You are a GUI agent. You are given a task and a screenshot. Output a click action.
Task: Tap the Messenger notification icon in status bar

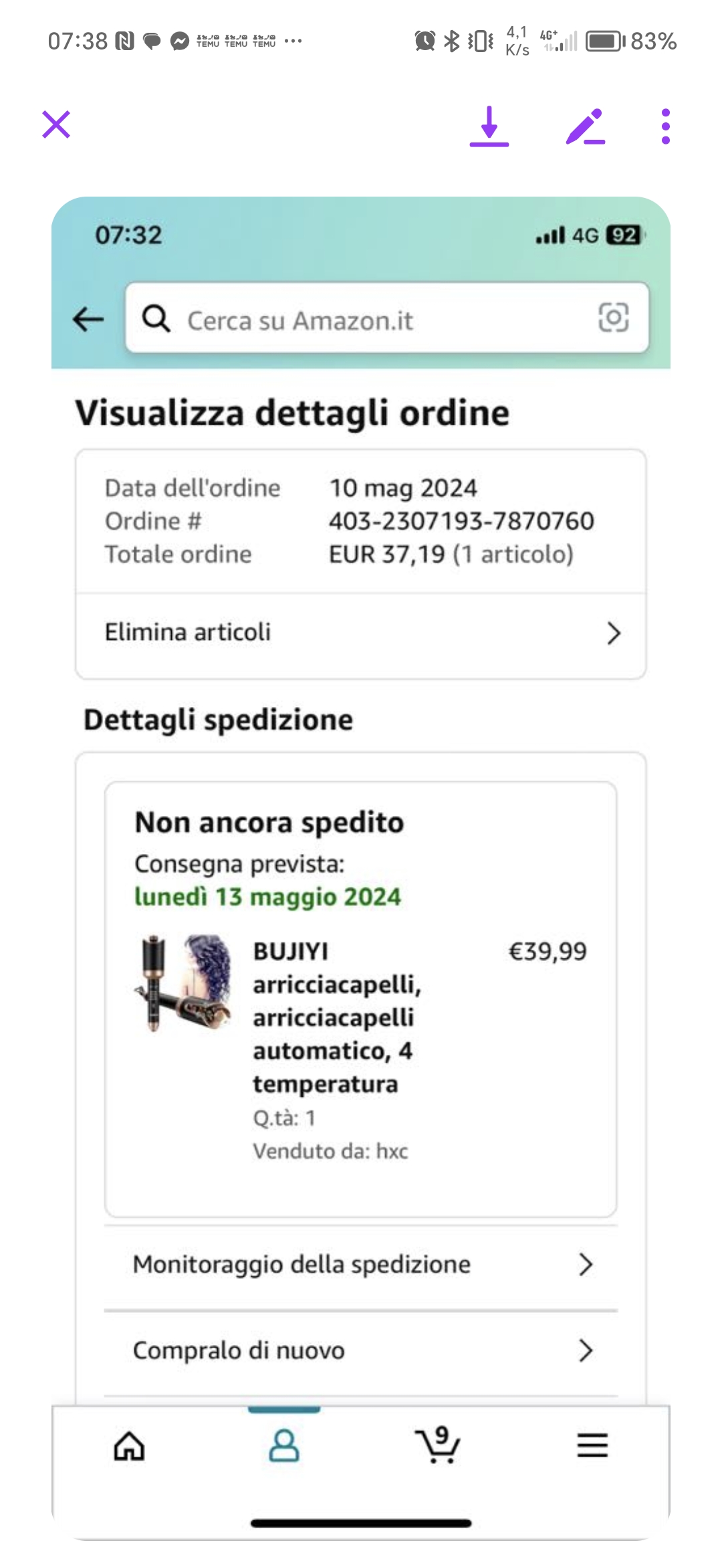coord(180,41)
